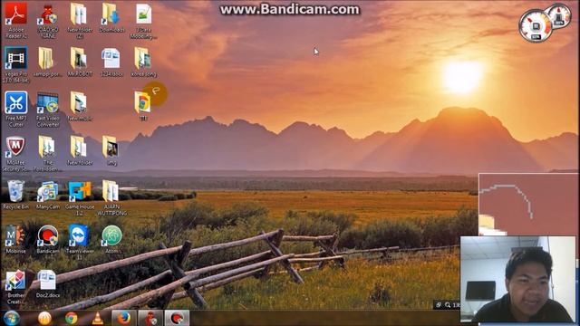Open the 1234.docx document
Image resolution: width=580 pixels, height=326 pixels.
point(111,62)
